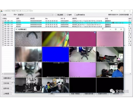Screen dimensions: 133x107
Task: Sort by the 状态 status column header
Action: (x=116, y=18)
